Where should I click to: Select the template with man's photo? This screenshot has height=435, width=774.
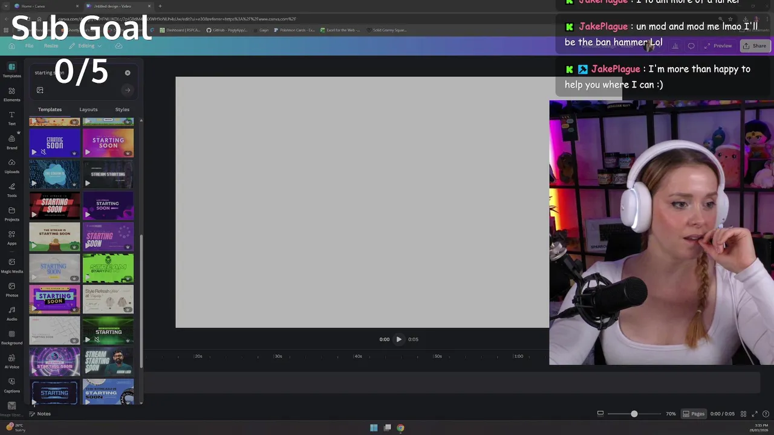click(x=108, y=362)
